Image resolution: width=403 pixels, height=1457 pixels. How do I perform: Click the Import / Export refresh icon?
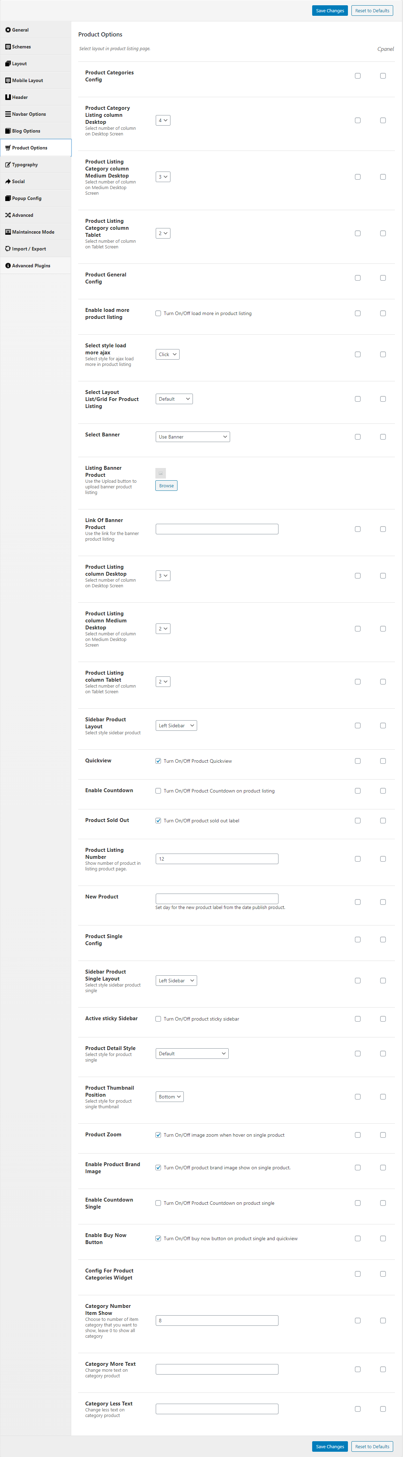tap(8, 249)
